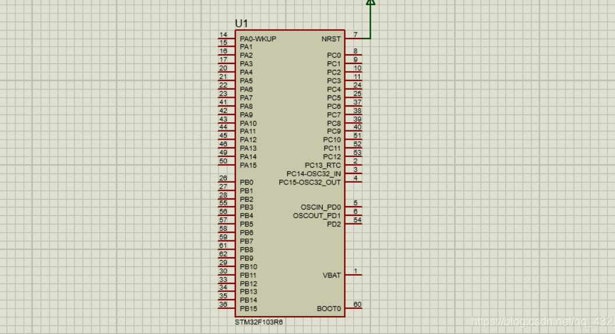
Task: Click pin number 7 at NRST
Action: [356, 34]
